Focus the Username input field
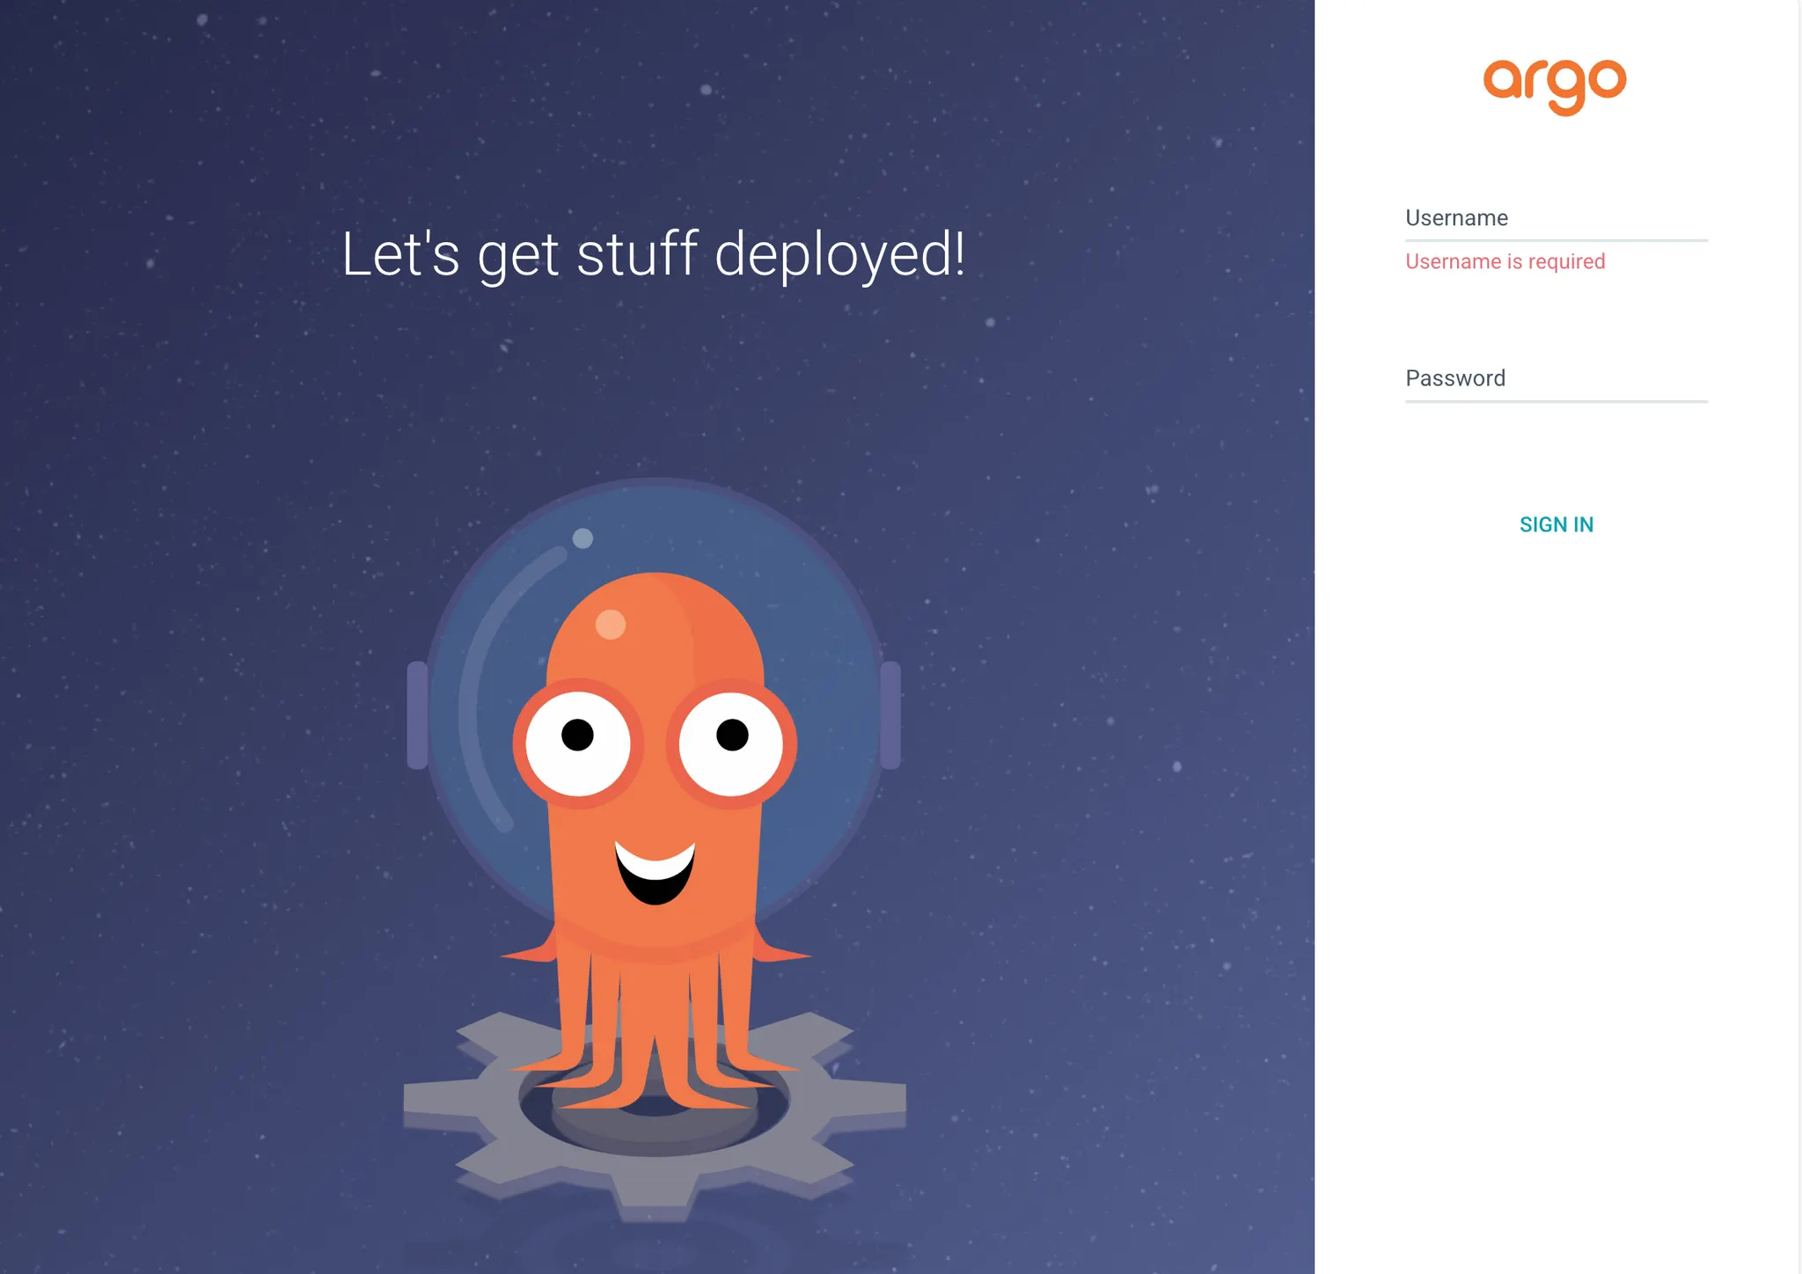Screen dimensions: 1802x1274 [1556, 220]
